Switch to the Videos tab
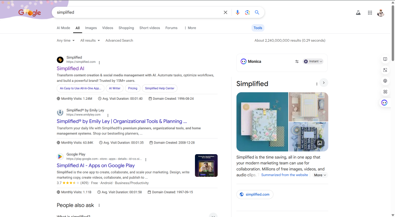 click(108, 28)
